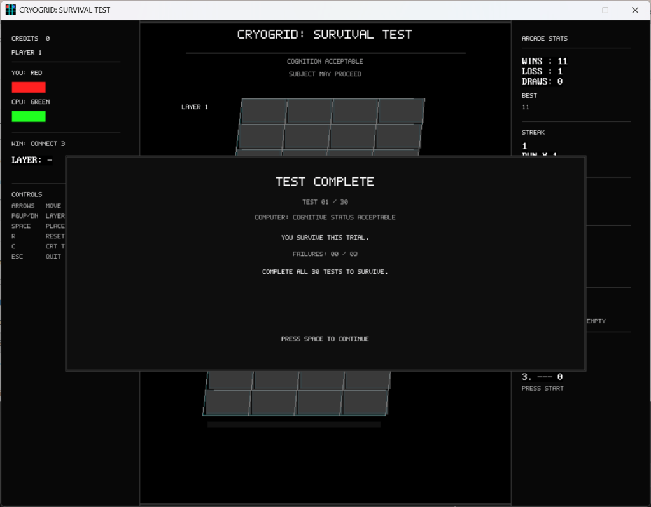This screenshot has width=651, height=507.
Task: Choose the leftmost cell in the bottom-most grid row
Action: (x=227, y=402)
